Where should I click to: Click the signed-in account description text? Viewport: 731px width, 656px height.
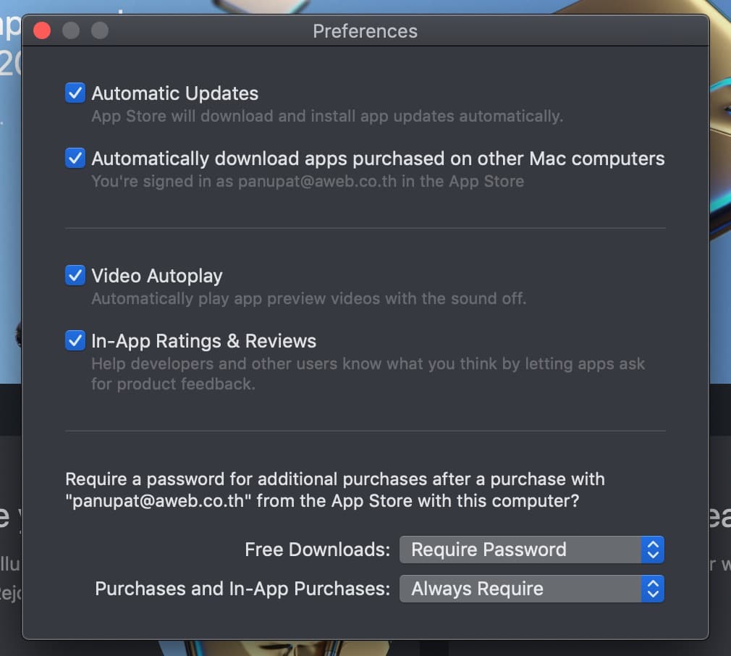[x=308, y=181]
